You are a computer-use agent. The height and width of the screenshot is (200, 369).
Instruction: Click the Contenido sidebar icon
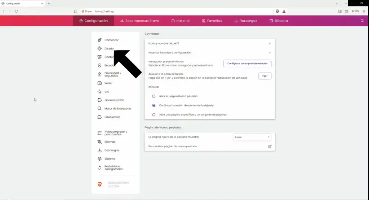click(99, 57)
